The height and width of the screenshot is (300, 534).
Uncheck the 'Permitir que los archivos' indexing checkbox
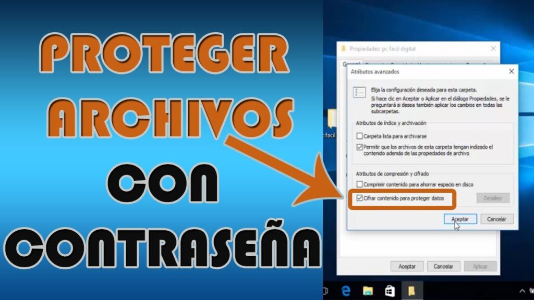359,147
